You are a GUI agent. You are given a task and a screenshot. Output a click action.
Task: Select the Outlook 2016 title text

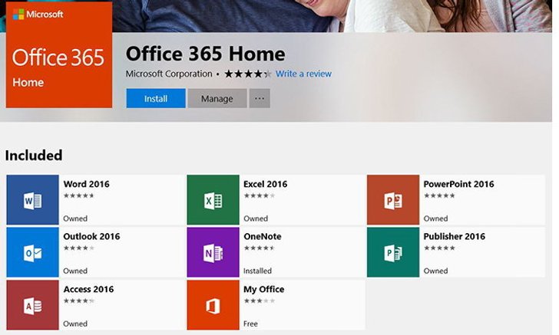click(x=91, y=236)
